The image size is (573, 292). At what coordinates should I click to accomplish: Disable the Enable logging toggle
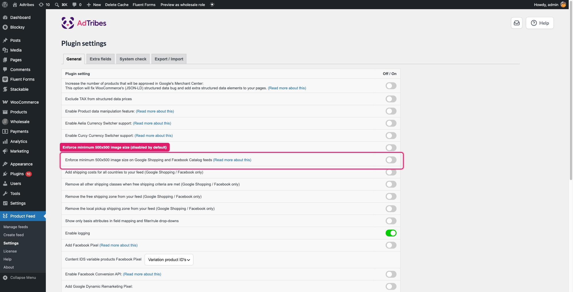(x=391, y=233)
